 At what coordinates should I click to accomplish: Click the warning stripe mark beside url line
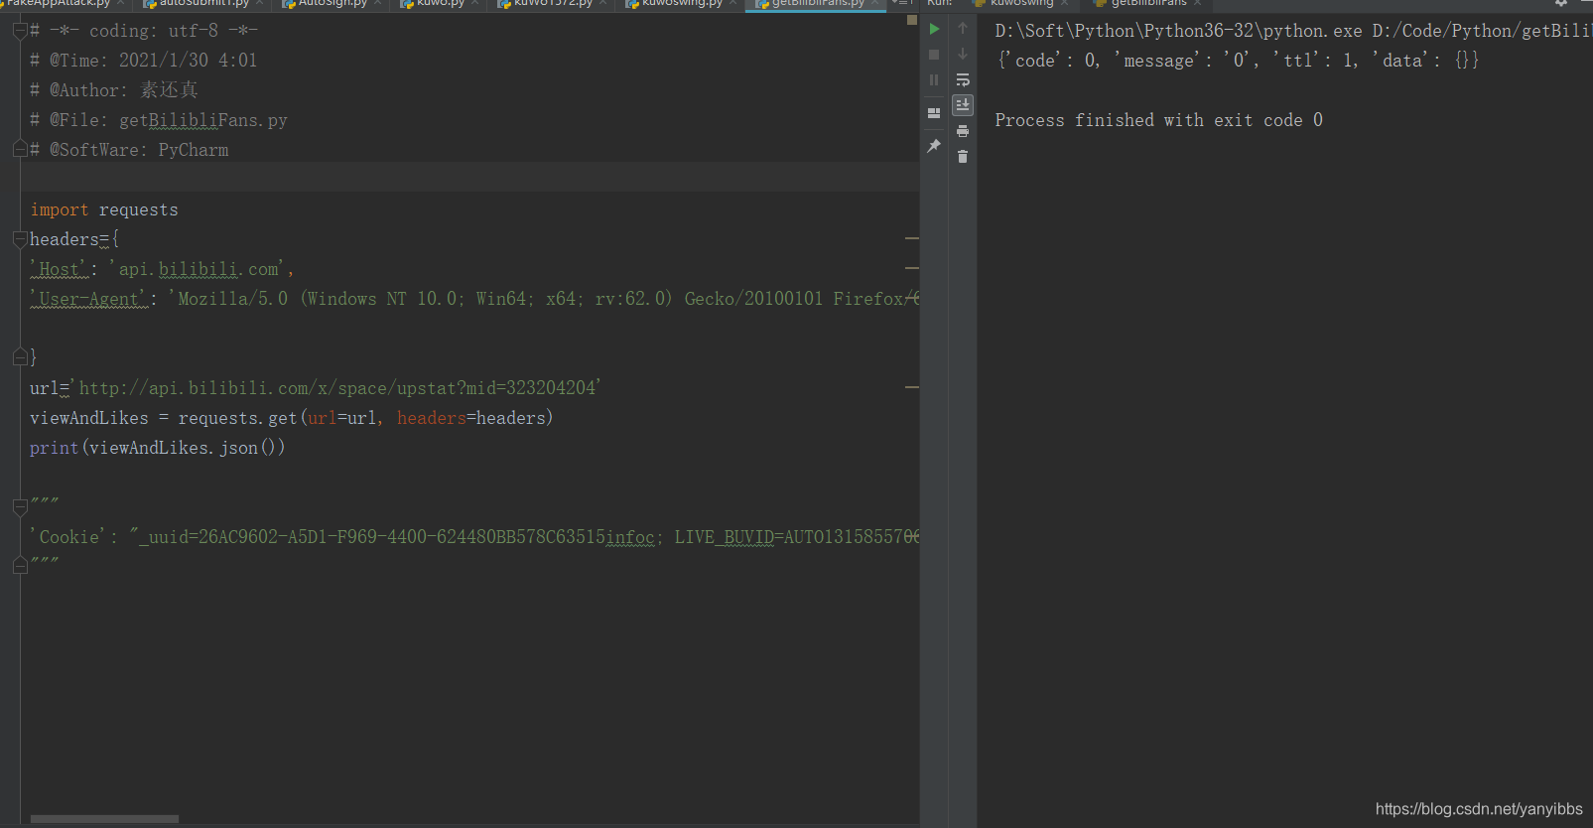pos(911,387)
